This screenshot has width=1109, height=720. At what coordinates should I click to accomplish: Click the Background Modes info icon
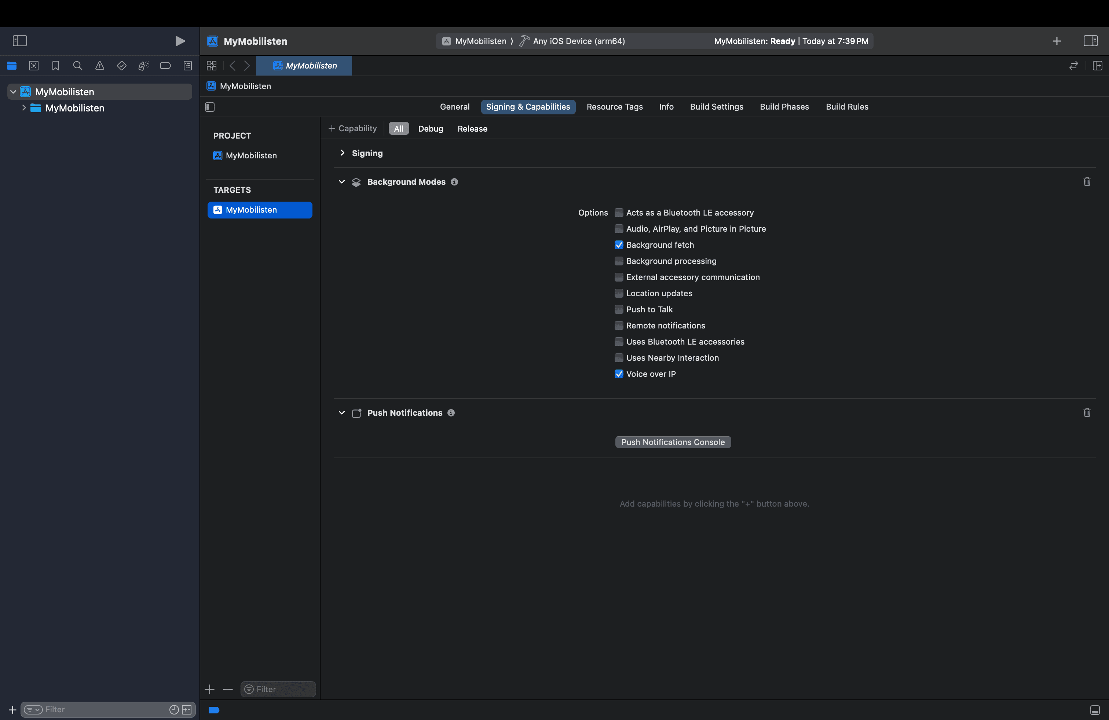[454, 181]
